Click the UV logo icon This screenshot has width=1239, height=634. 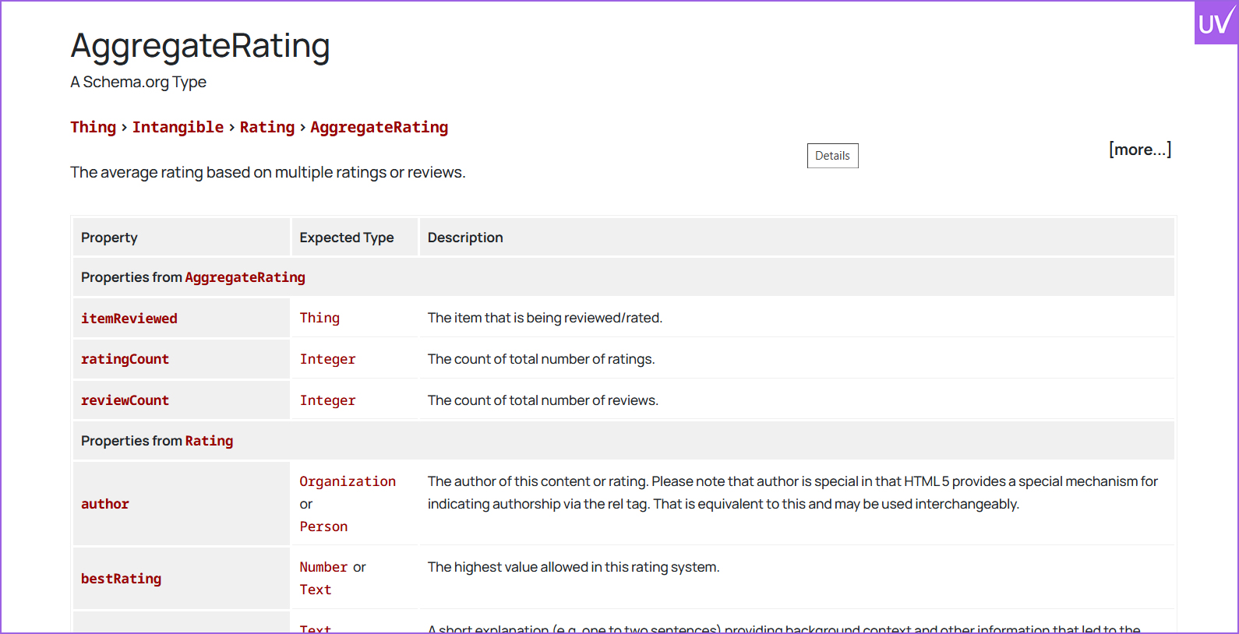pos(1216,23)
